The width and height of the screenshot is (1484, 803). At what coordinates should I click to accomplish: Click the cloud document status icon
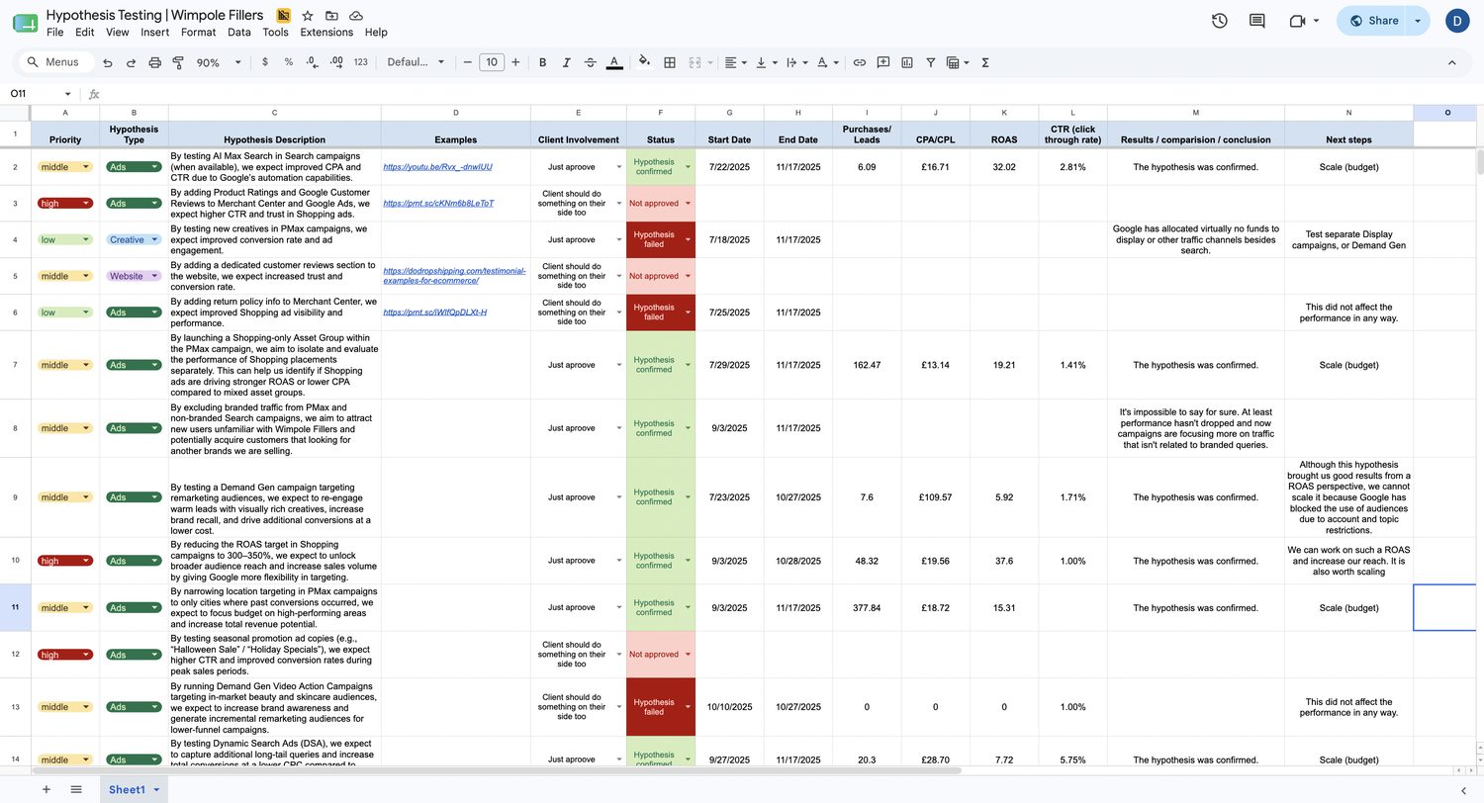(356, 16)
